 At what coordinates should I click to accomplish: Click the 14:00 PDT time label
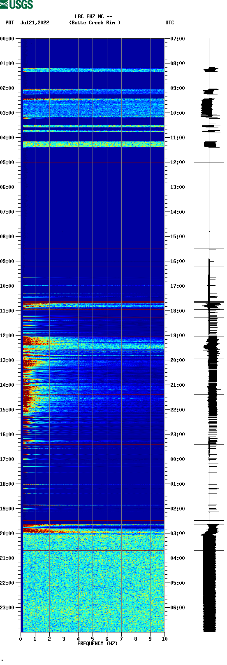coord(7,385)
